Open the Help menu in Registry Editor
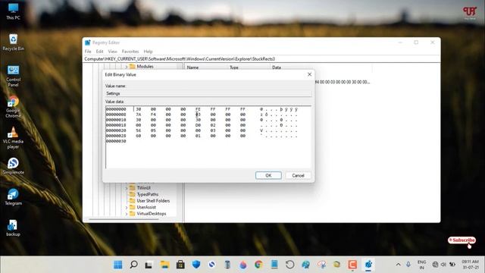 coord(149,52)
